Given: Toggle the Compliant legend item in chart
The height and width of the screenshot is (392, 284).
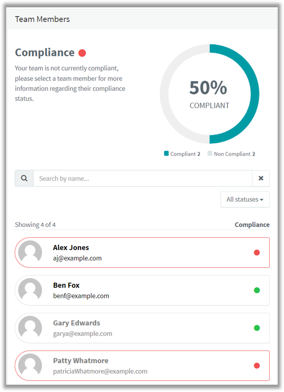Looking at the screenshot, I should [x=182, y=154].
